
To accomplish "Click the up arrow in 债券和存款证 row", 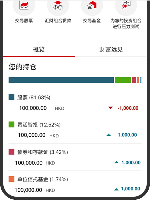I will pos(116,162).
